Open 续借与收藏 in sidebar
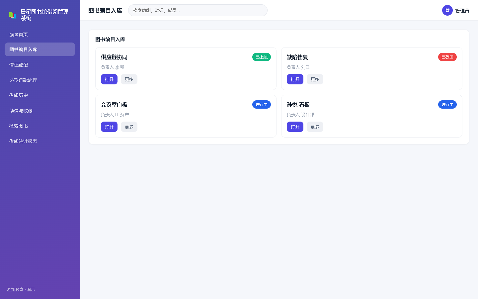478x299 pixels. [x=40, y=111]
